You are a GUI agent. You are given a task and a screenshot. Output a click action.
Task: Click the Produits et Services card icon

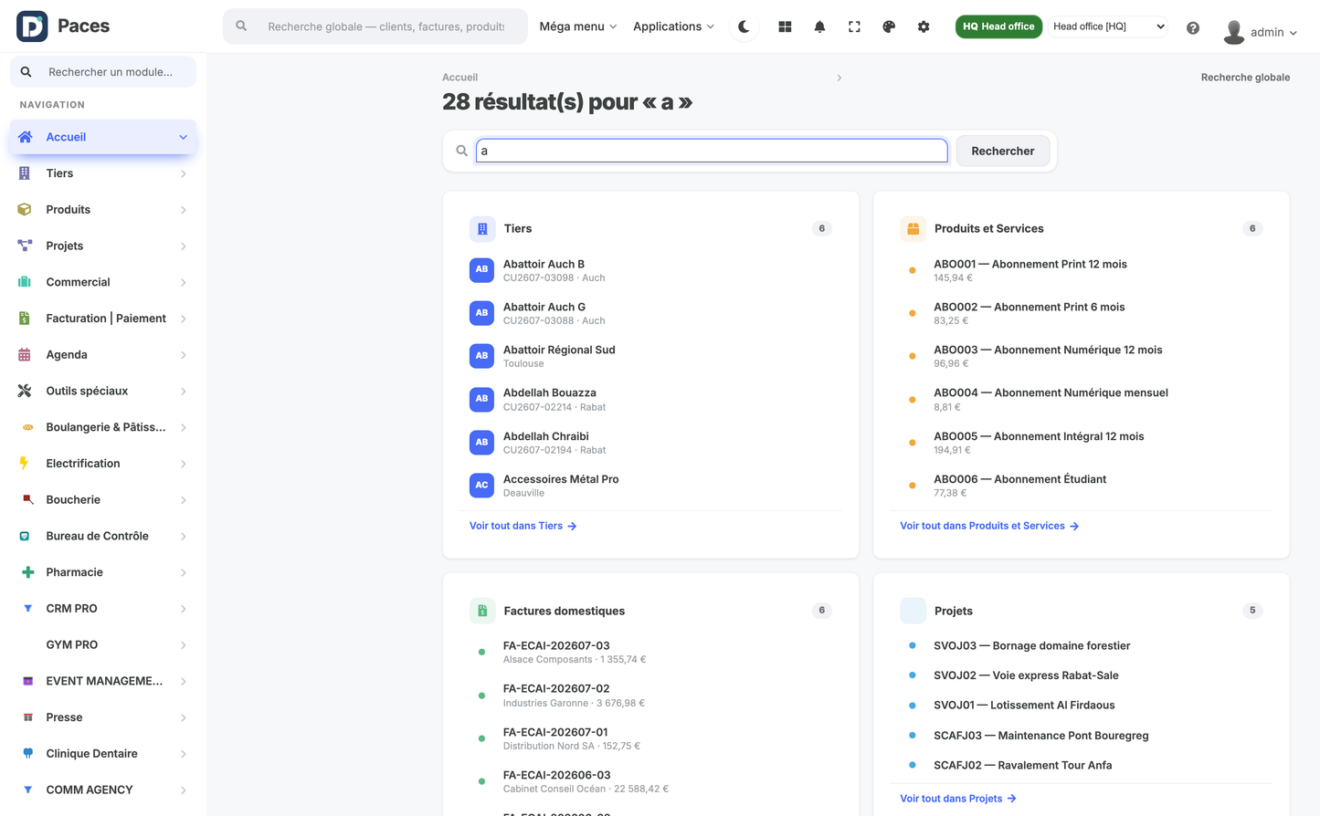click(x=913, y=229)
